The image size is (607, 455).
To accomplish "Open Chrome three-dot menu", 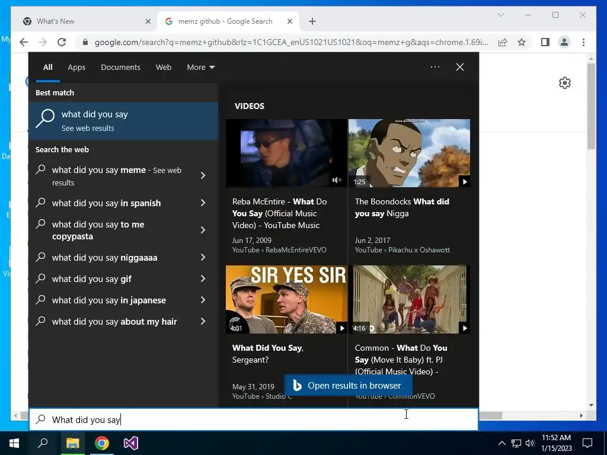I will pyautogui.click(x=583, y=42).
